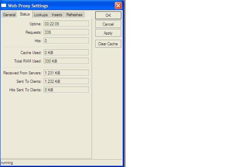Click the 'Total RAM Used:' label
The height and width of the screenshot is (167, 225).
(28, 61)
